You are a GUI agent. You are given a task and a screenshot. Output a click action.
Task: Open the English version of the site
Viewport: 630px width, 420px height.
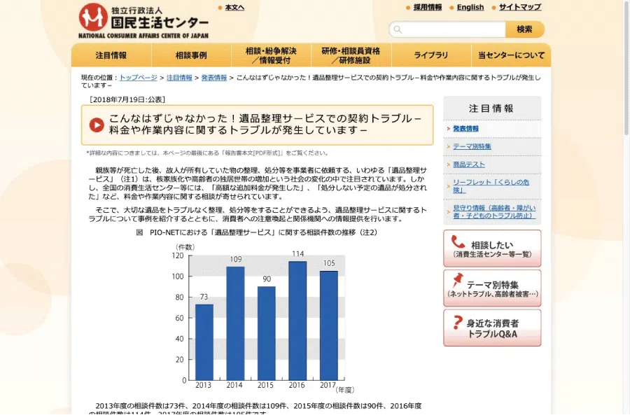[x=470, y=7]
